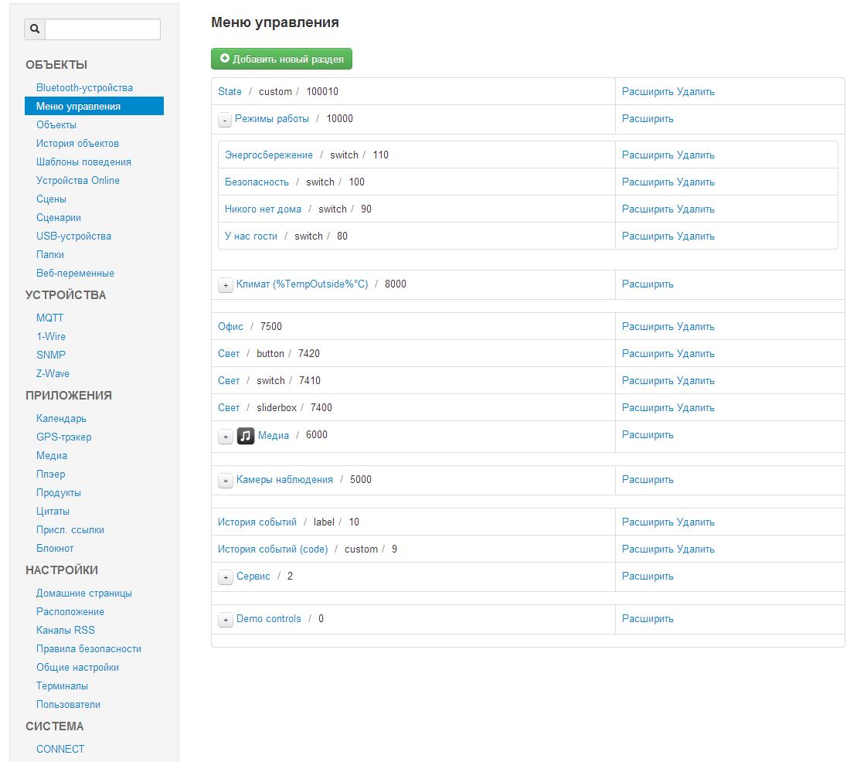Open История объектов in sidebar
This screenshot has height=762, width=867.
(77, 143)
